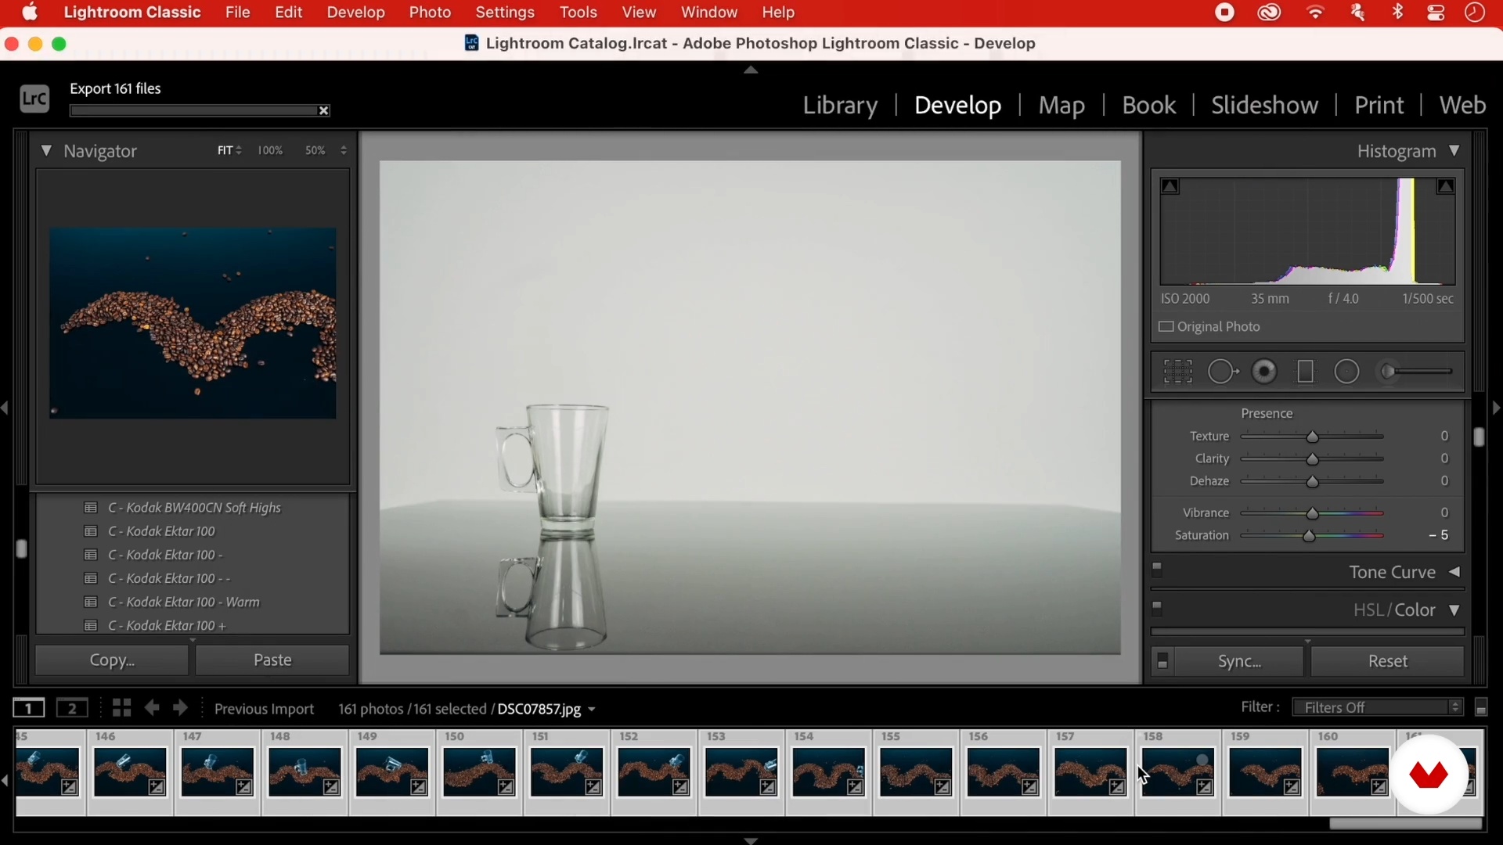Toggle Auto Sync switch beside Sync button

click(1162, 661)
